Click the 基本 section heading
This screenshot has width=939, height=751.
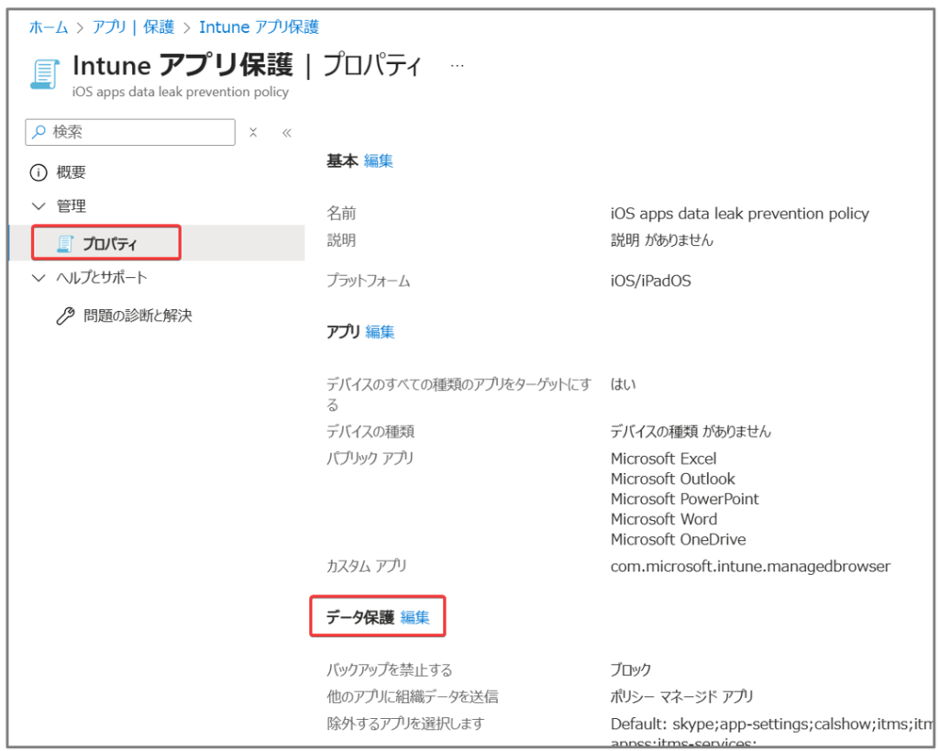[342, 161]
